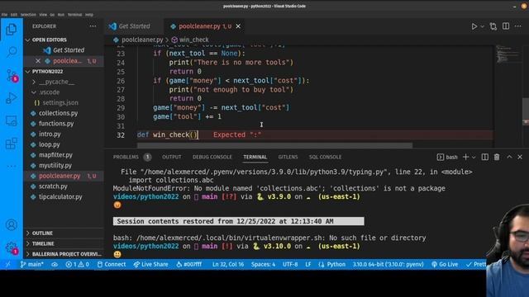The height and width of the screenshot is (297, 529).
Task: Open editor More Actions ellipsis
Action: [518, 26]
